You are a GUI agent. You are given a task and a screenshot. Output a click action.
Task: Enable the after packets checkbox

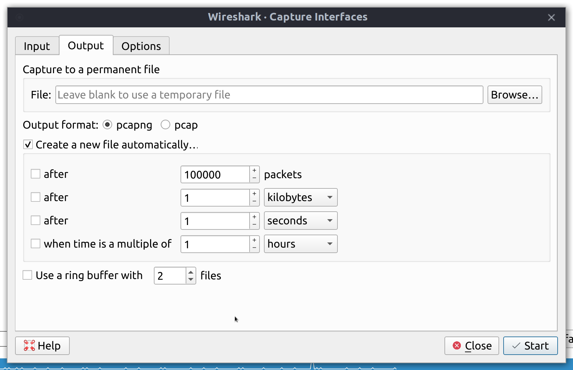tap(36, 174)
